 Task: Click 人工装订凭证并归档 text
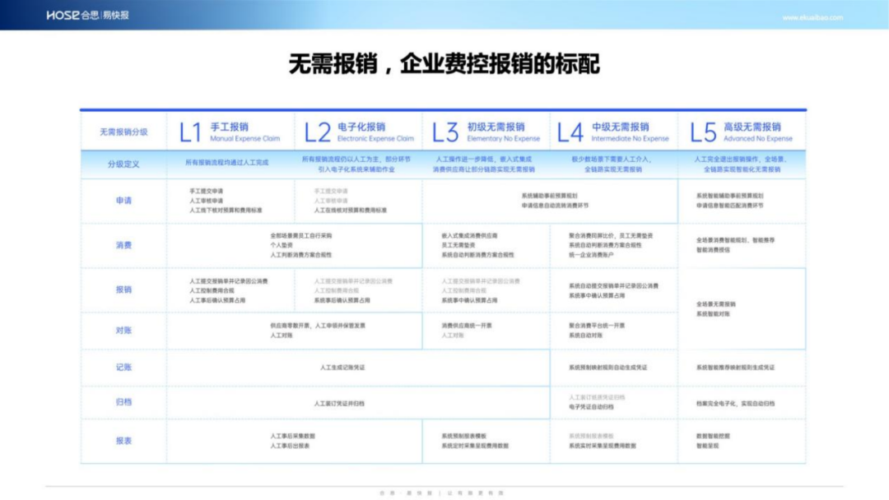(x=339, y=404)
